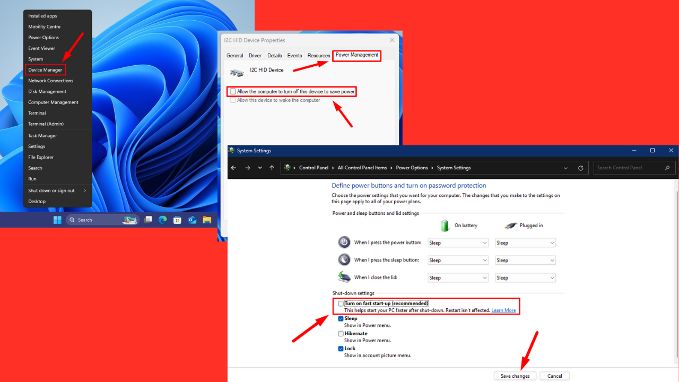Screen dimensions: 679x382
Task: Click the address bar Control Panel icon
Action: (288, 168)
